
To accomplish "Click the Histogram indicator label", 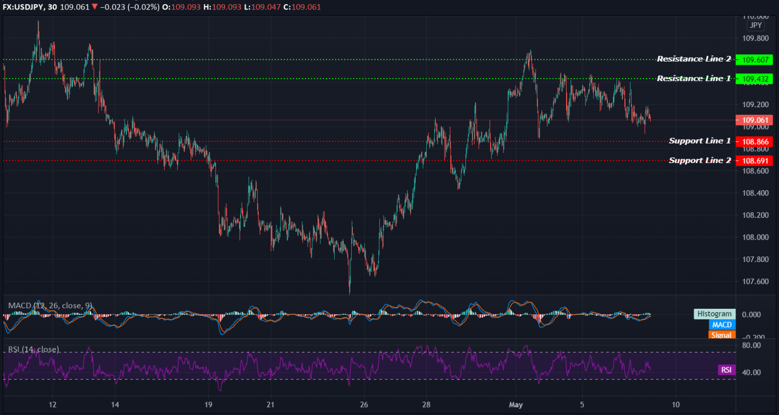I will tap(714, 314).
